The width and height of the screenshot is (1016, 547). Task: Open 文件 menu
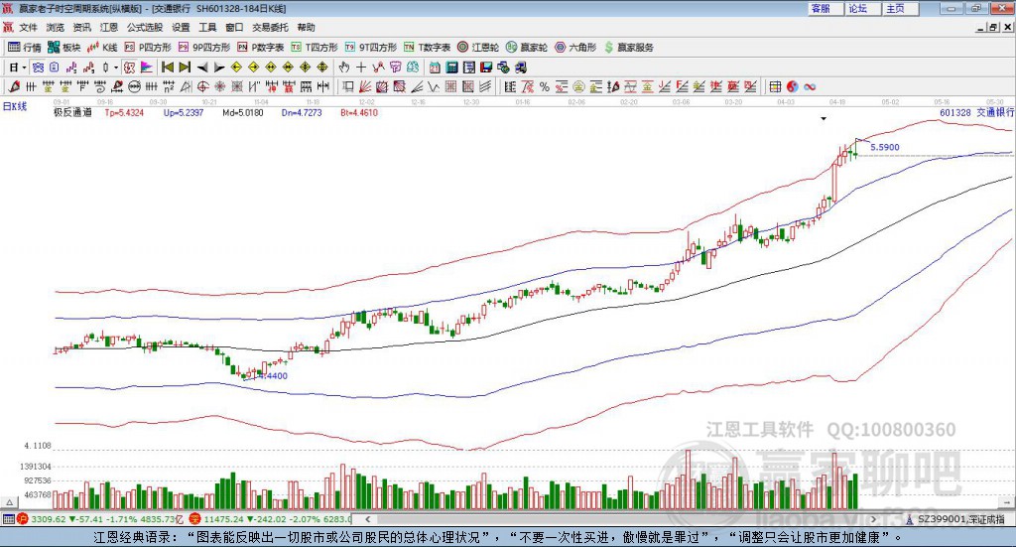click(29, 27)
